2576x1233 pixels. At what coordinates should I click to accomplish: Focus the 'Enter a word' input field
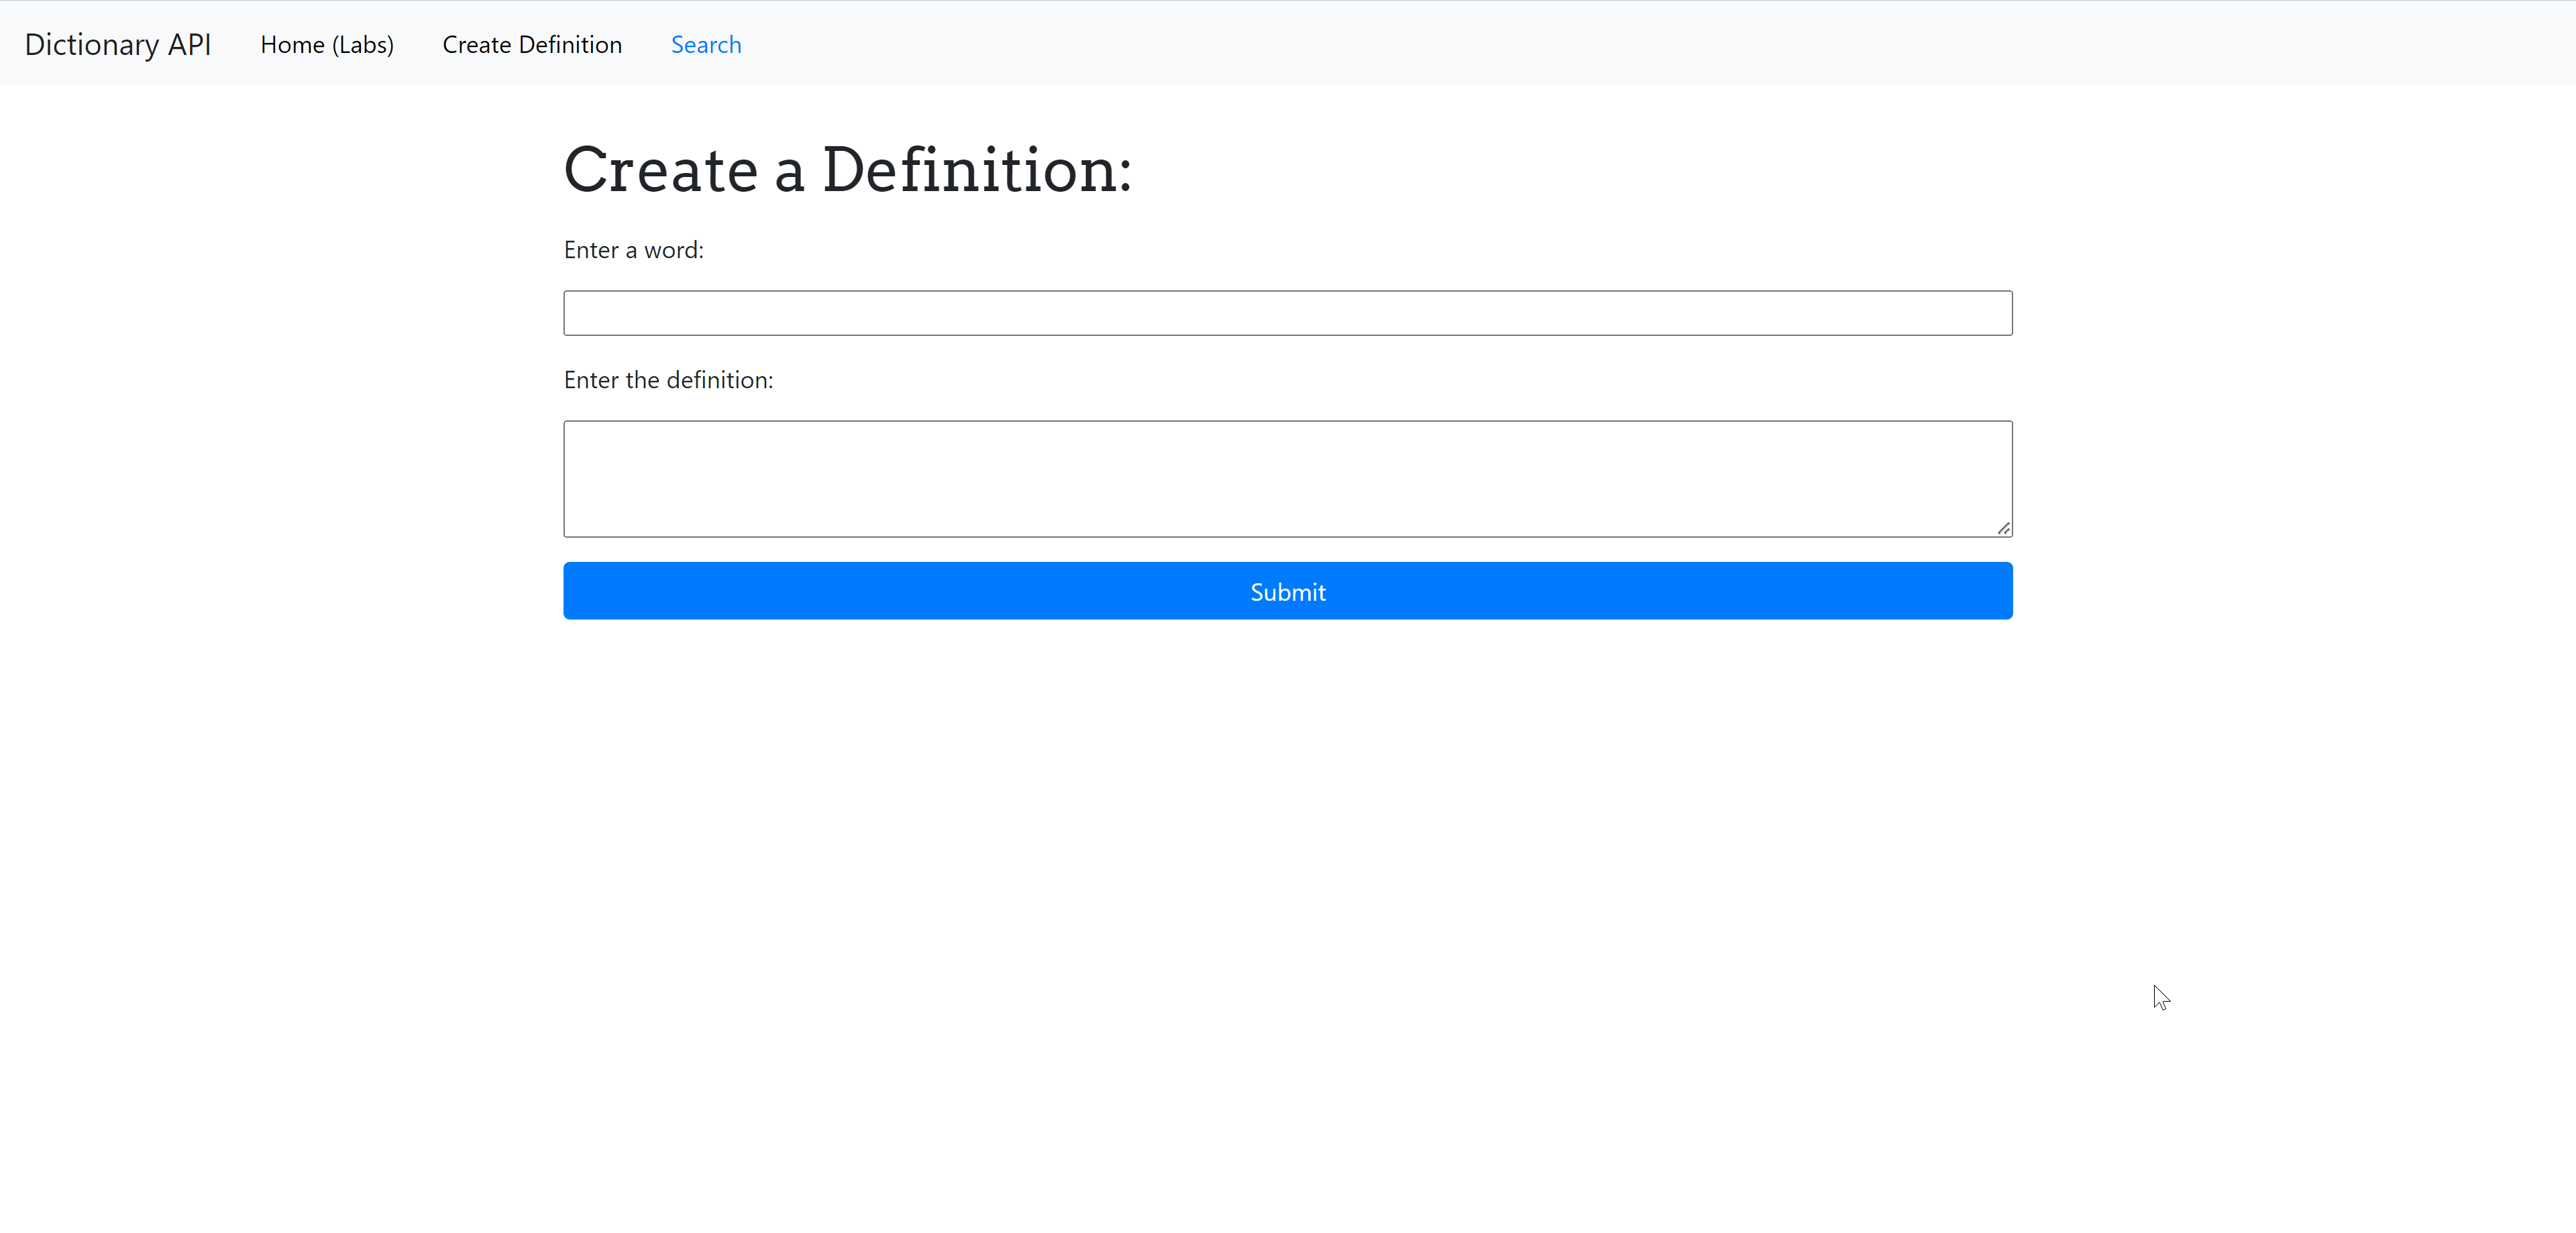pos(1288,312)
